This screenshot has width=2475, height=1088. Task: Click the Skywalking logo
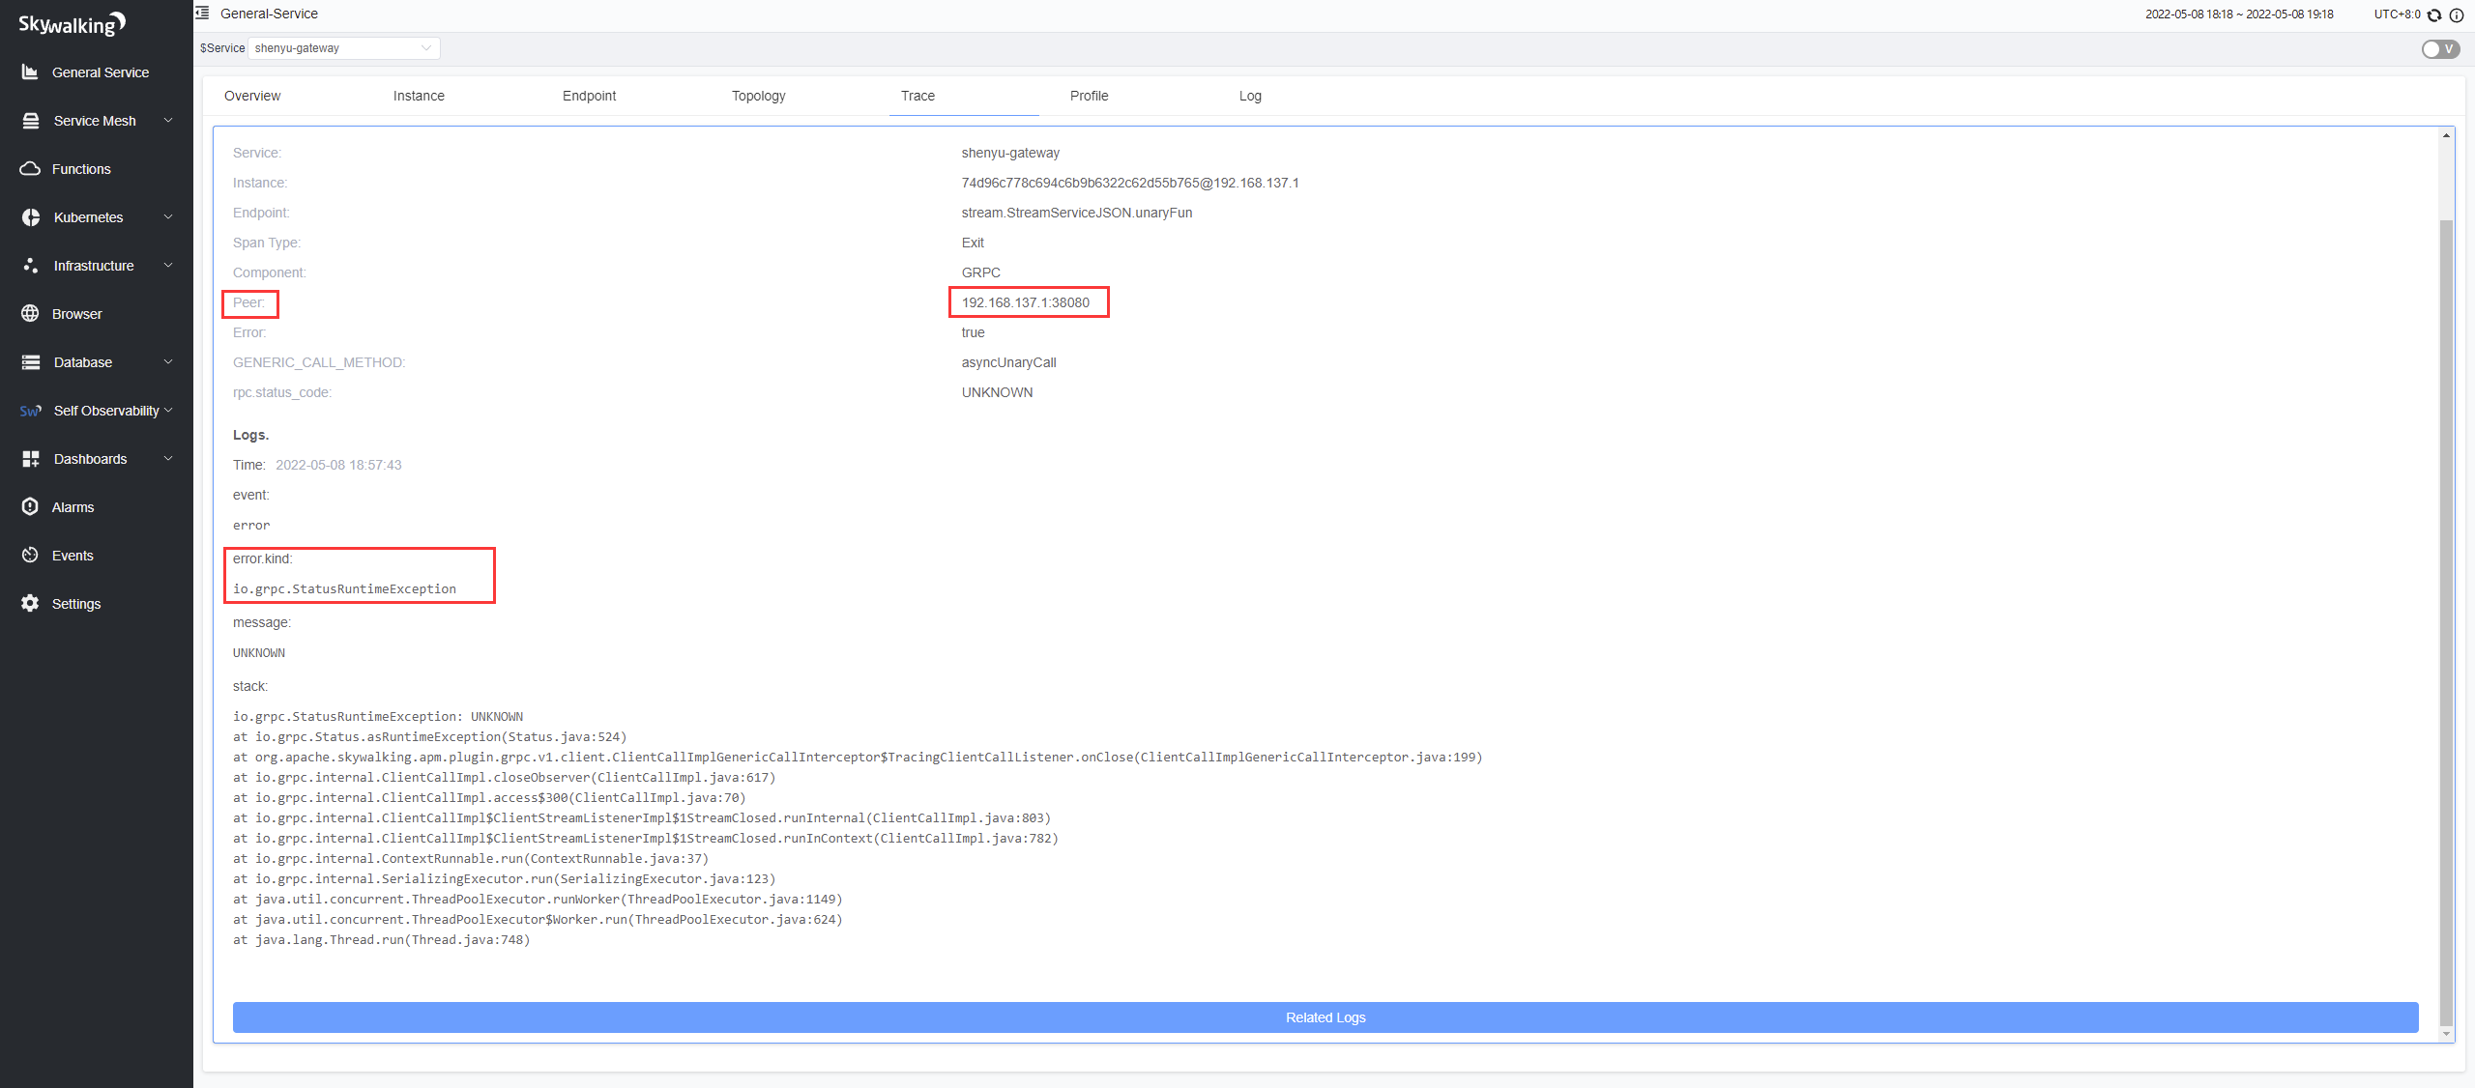pos(72,23)
